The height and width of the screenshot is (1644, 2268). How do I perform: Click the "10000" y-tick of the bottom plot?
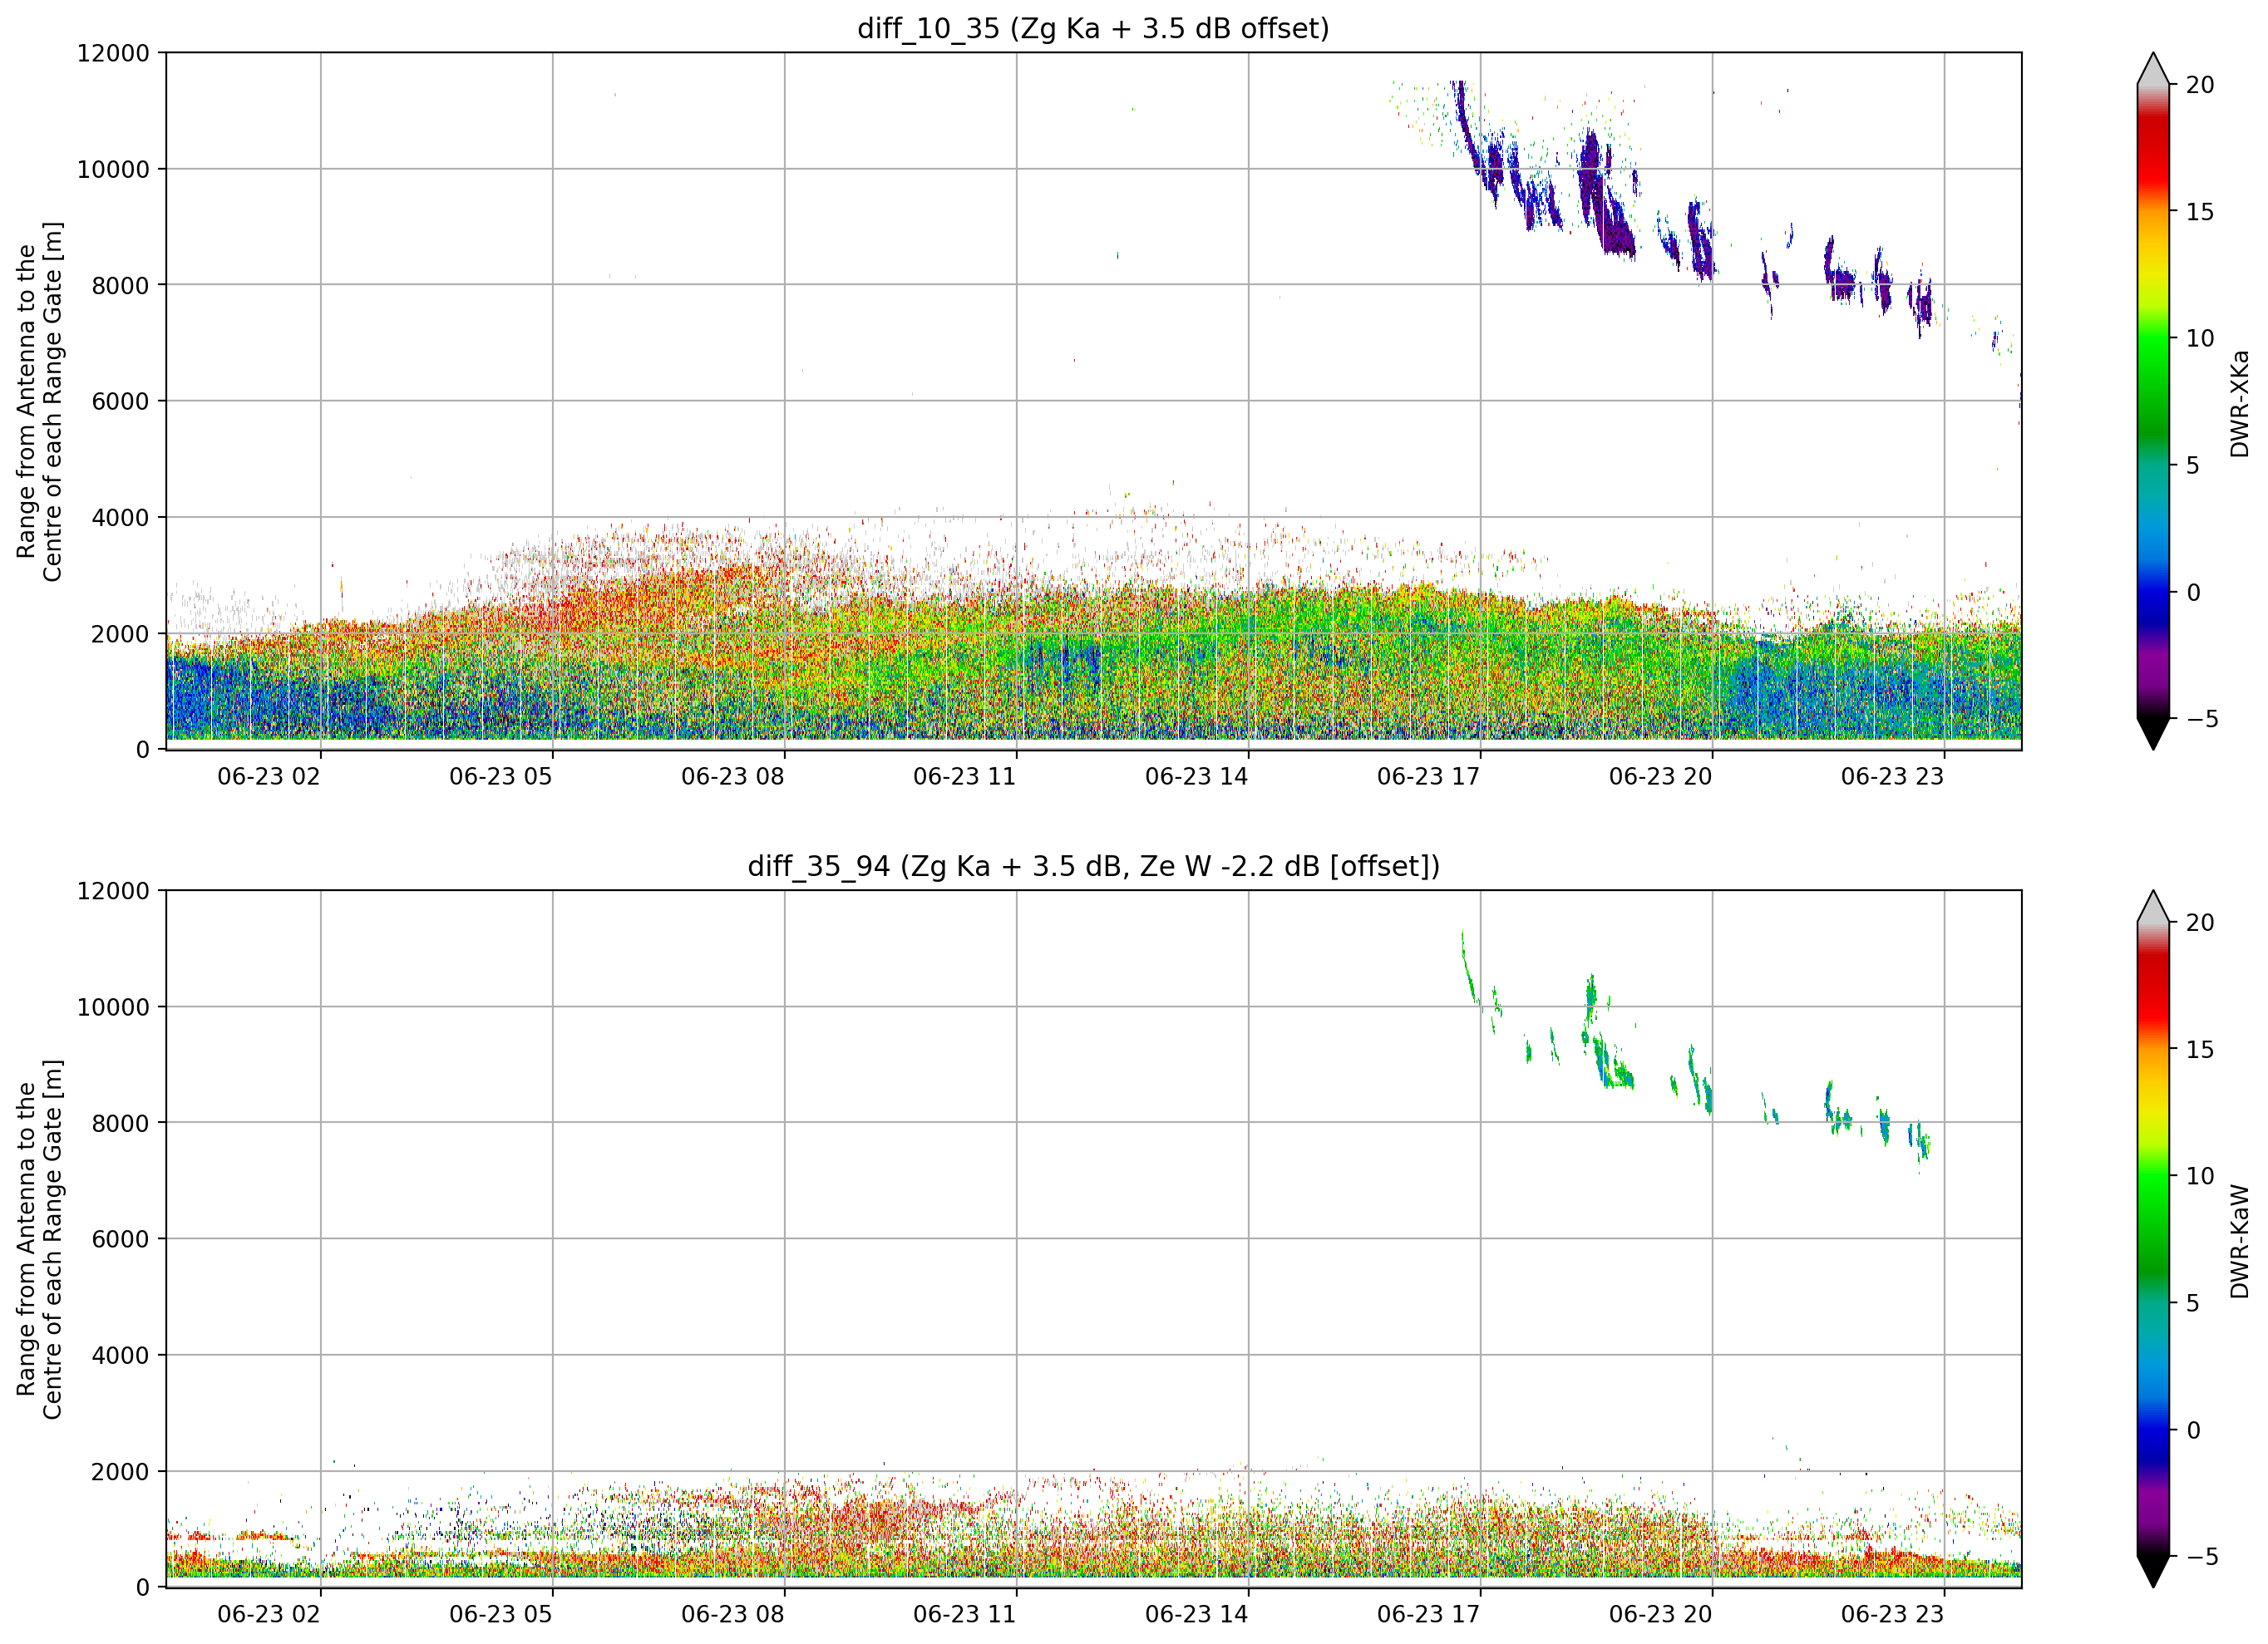(113, 1007)
